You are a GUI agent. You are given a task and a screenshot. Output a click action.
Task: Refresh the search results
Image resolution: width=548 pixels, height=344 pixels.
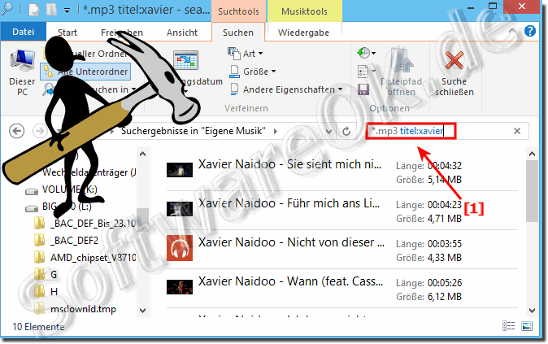[x=346, y=132]
